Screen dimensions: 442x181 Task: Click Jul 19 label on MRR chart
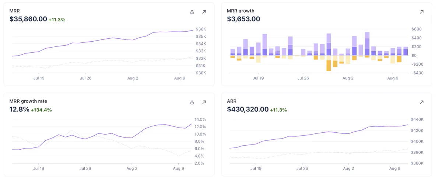pos(39,78)
